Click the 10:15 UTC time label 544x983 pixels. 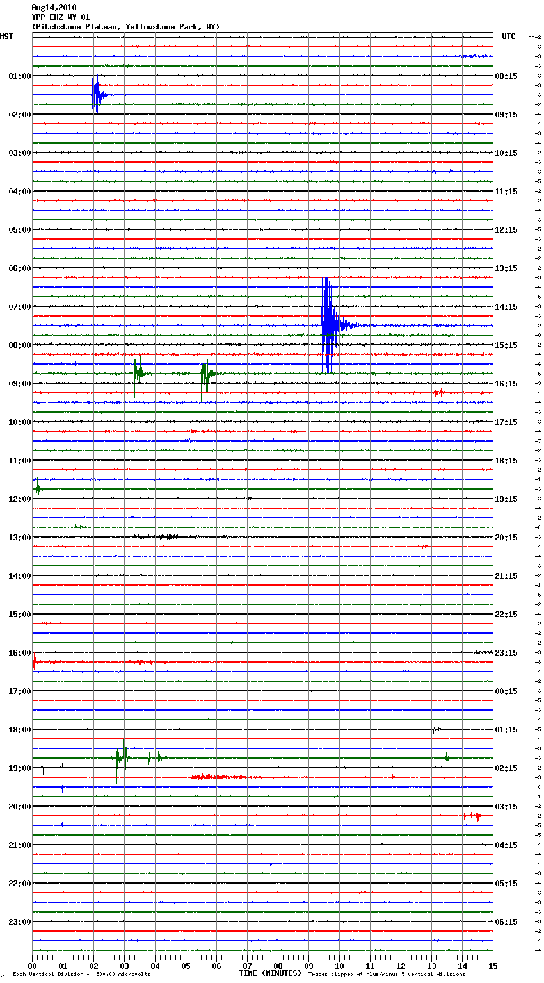tap(506, 153)
